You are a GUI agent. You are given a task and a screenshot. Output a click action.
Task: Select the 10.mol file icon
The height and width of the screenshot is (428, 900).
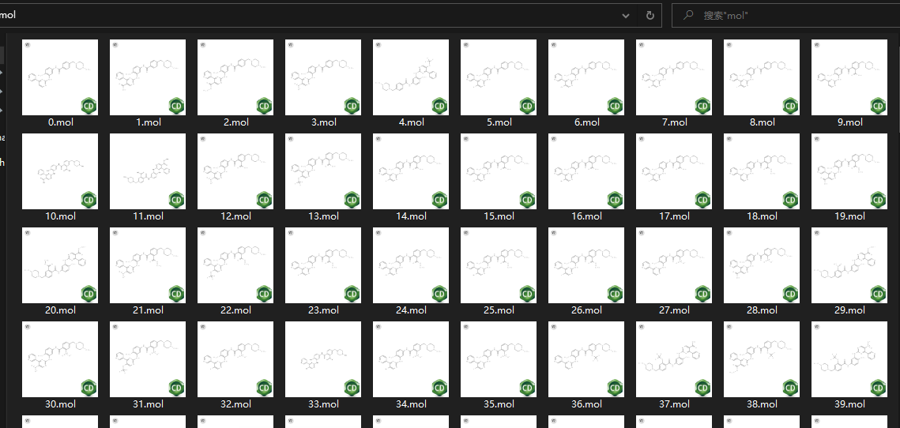[x=60, y=171]
